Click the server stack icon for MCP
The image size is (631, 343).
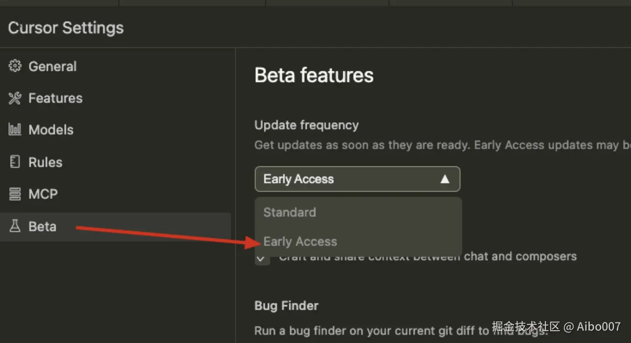15,194
